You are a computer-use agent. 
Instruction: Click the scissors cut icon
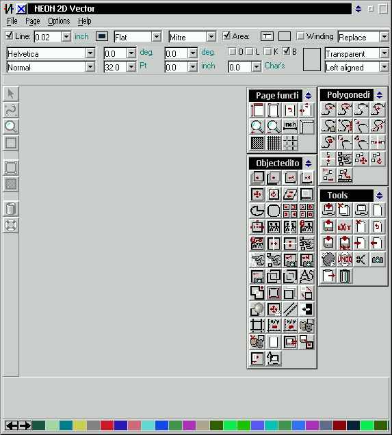tap(361, 260)
